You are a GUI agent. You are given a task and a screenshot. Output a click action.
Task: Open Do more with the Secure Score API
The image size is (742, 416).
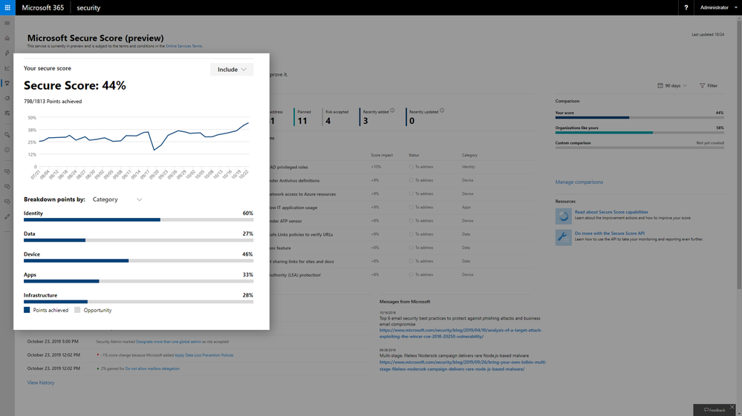[610, 234]
